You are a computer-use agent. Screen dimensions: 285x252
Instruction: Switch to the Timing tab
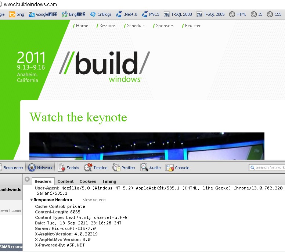click(x=109, y=181)
